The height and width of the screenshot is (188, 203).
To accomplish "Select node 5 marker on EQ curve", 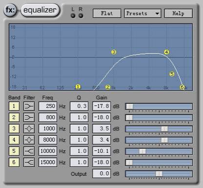I will coord(172,74).
